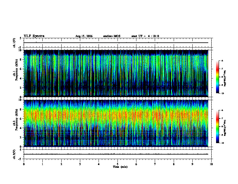Image resolution: width=238 pixels, height=184 pixels.
Task: Click time axis tick label "5"
Action: coord(117,164)
